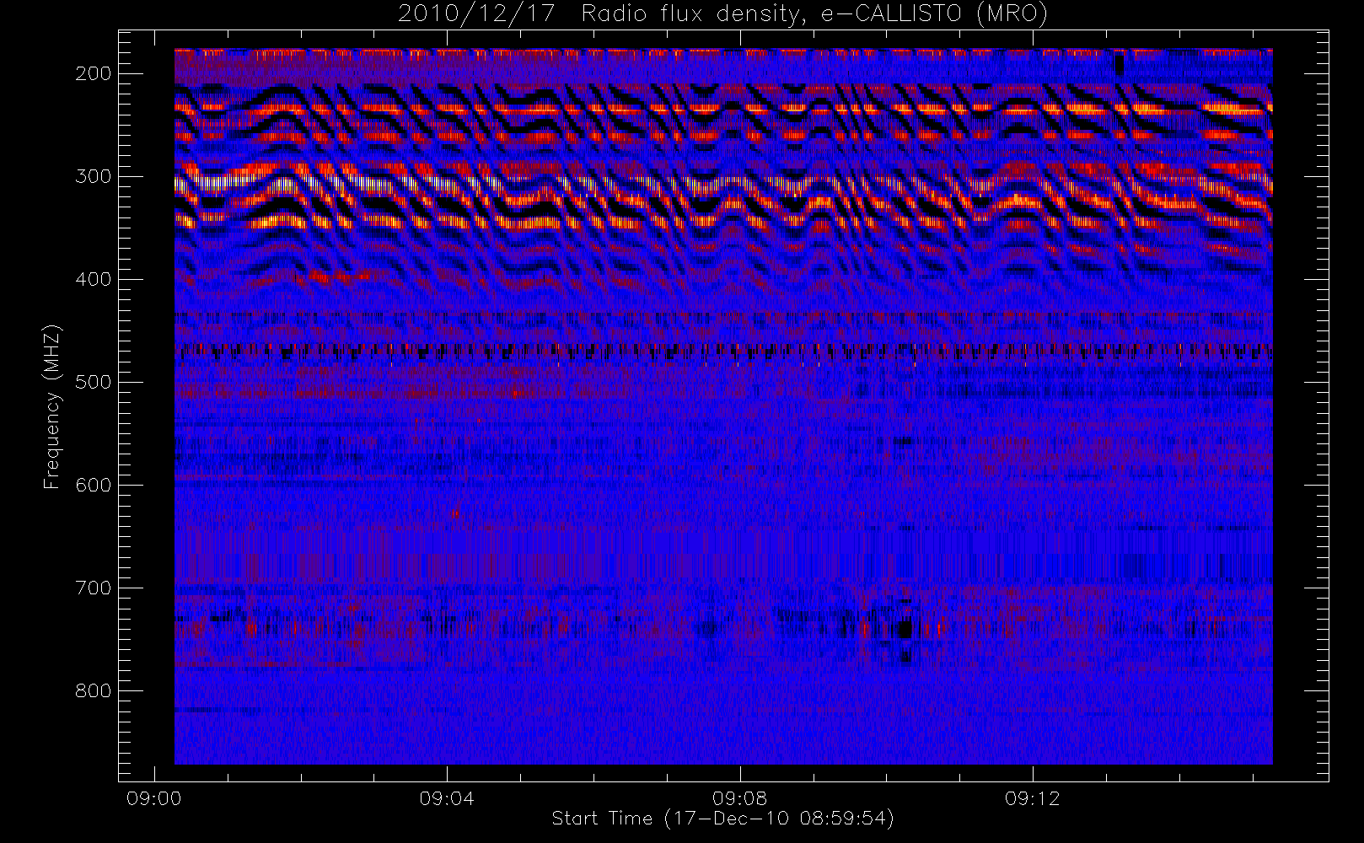Click the 09:04 time tick label

(x=447, y=798)
